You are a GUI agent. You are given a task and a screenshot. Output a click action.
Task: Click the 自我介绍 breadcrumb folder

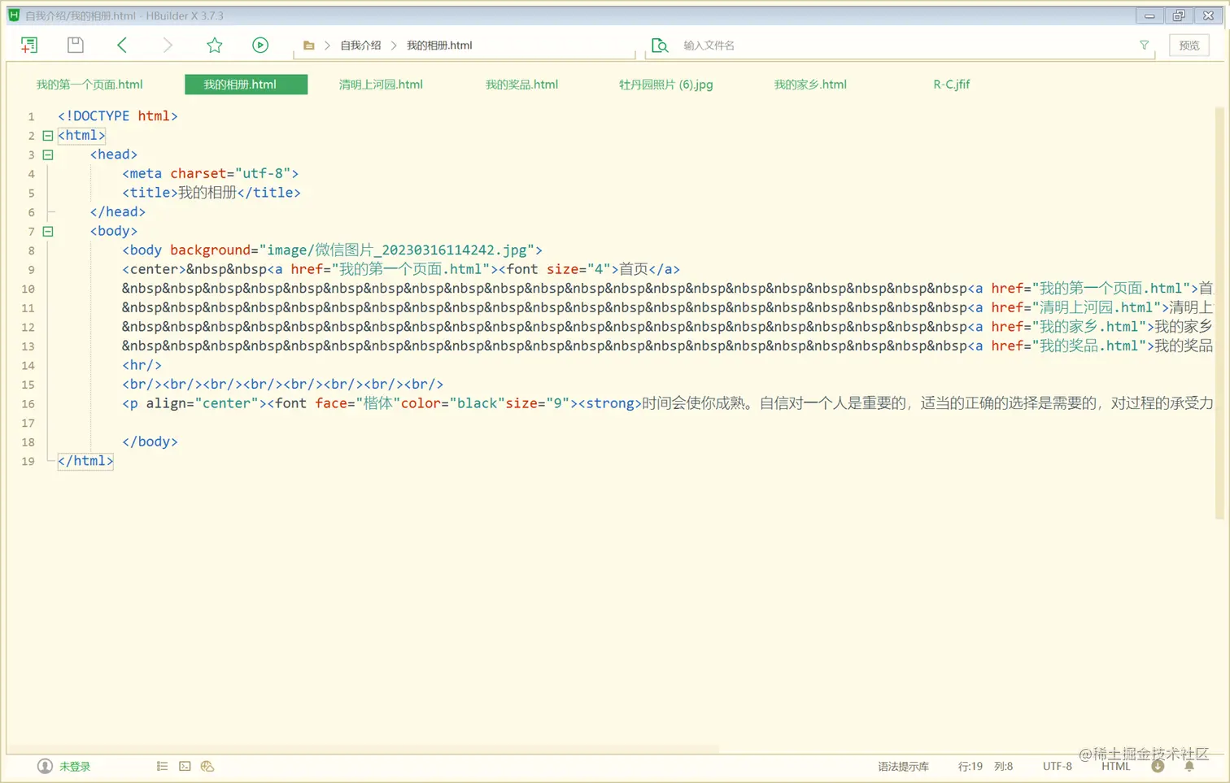[360, 46]
